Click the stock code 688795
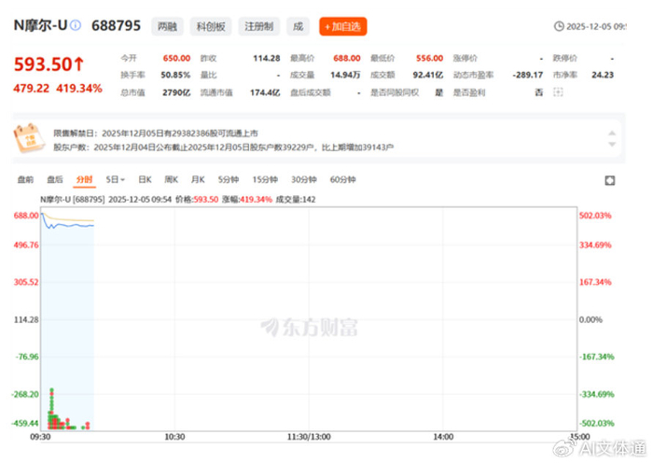The width and height of the screenshot is (653, 463). pos(117,26)
